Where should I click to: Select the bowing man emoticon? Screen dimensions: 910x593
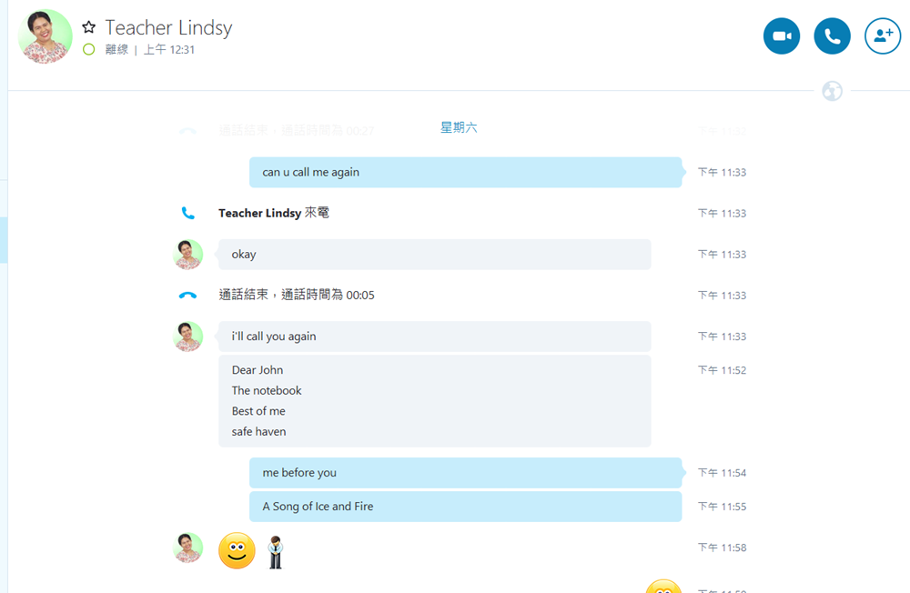(x=276, y=552)
